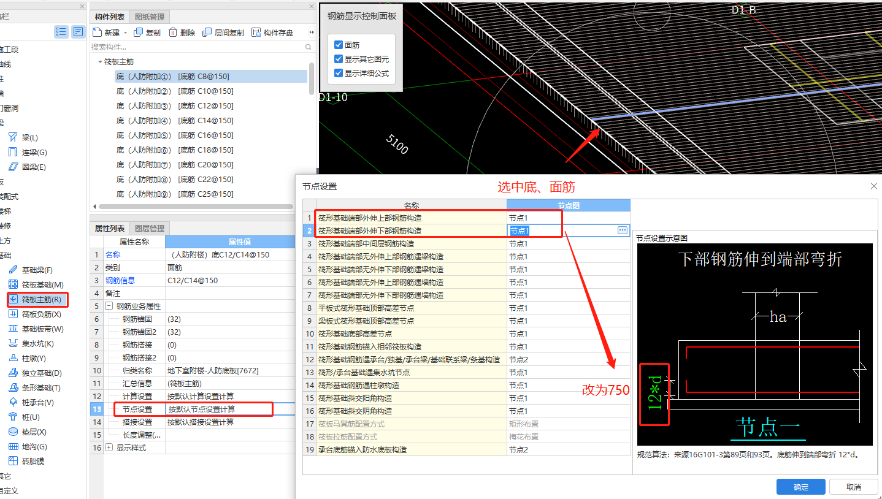Image resolution: width=882 pixels, height=499 pixels.
Task: Switch to 构件列表 tab
Action: (110, 17)
